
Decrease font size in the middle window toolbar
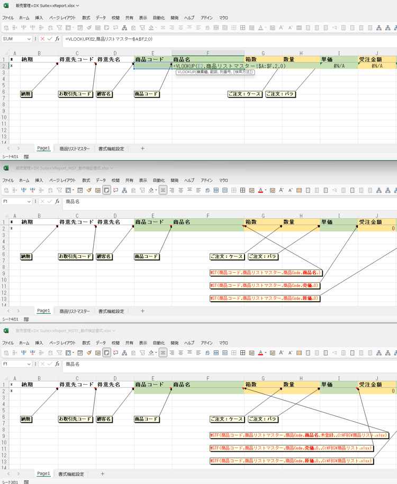290,190
